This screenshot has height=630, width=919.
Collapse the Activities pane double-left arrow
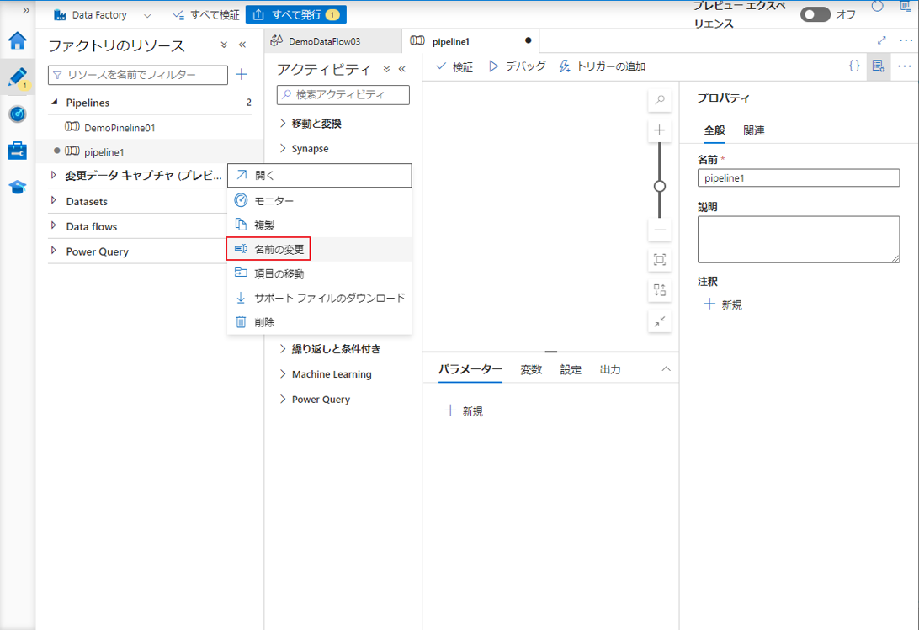[402, 69]
